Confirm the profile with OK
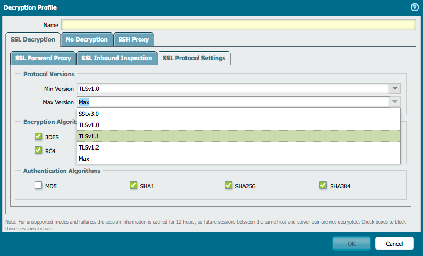 [351, 244]
